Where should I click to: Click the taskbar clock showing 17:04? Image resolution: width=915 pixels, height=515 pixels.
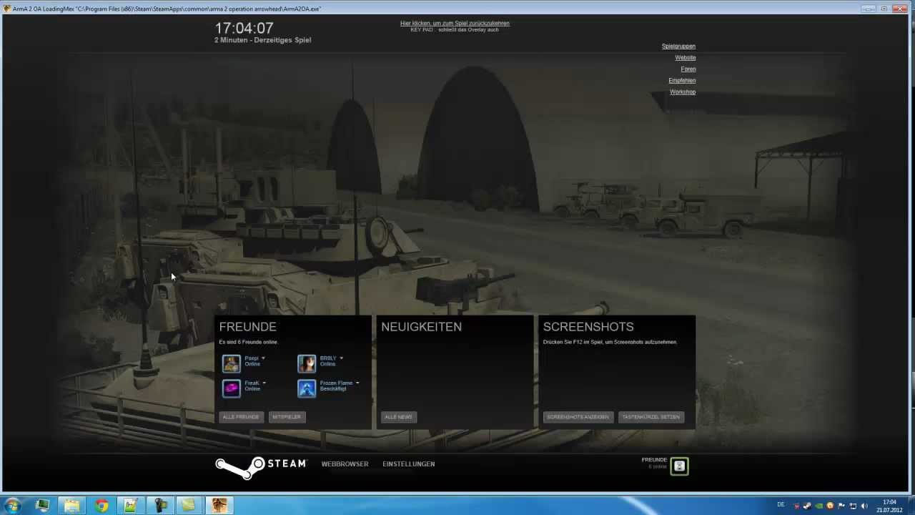(x=889, y=506)
